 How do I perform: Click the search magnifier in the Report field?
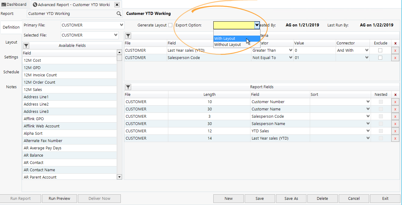point(119,13)
